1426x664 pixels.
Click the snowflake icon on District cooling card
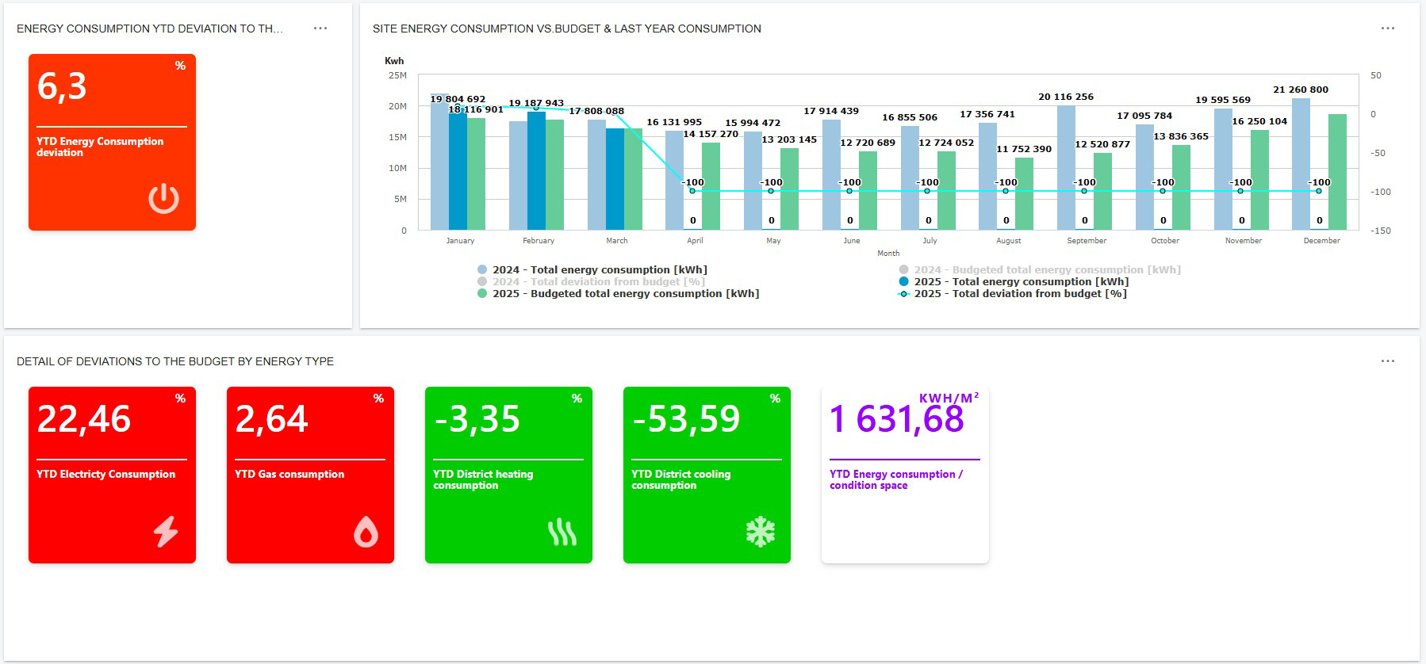(761, 532)
